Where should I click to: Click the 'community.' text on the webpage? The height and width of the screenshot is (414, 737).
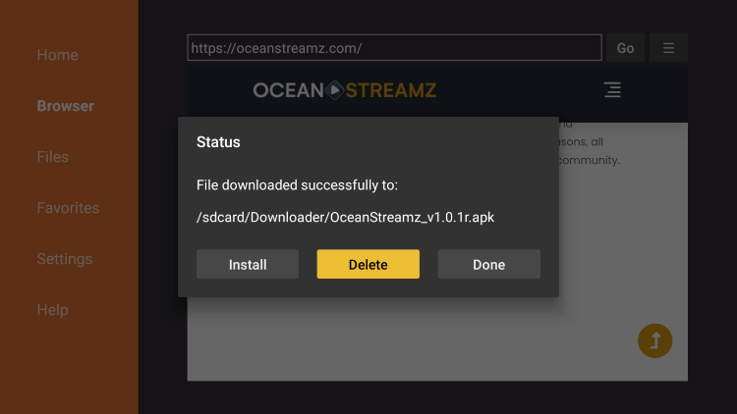coord(589,160)
